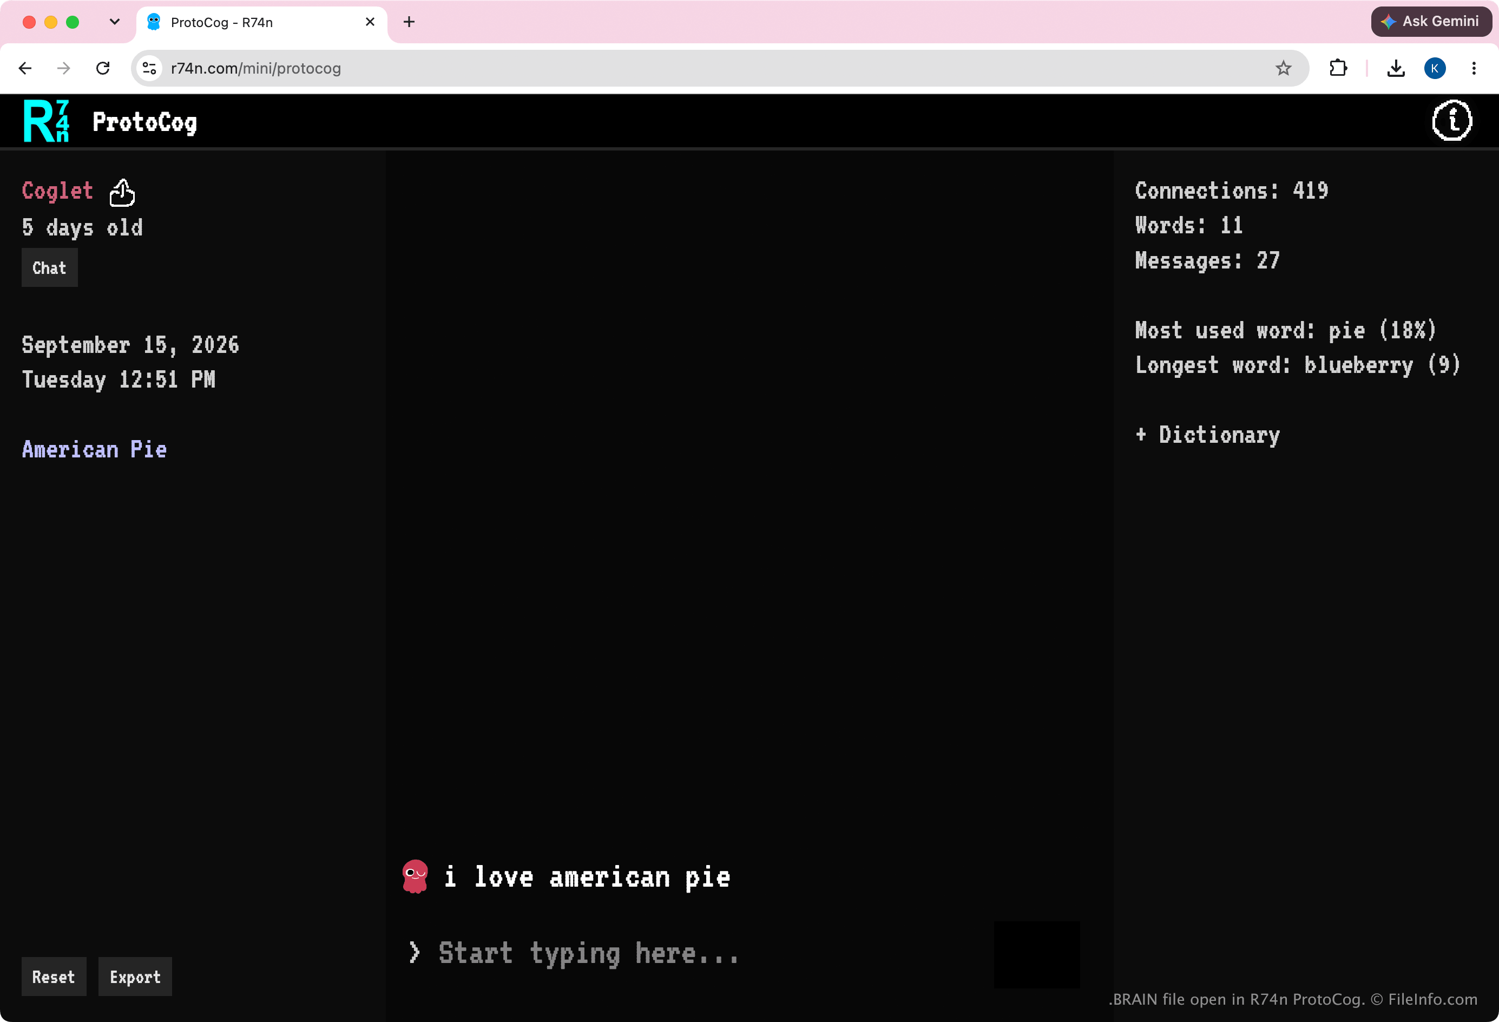Image resolution: width=1499 pixels, height=1022 pixels.
Task: Expand the Dictionary section
Action: (x=1207, y=435)
